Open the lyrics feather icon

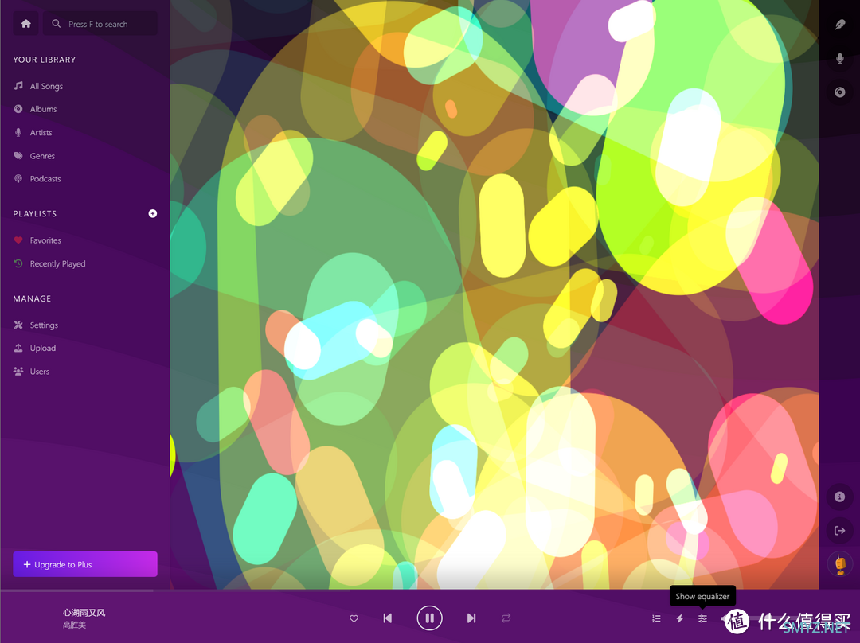click(840, 25)
